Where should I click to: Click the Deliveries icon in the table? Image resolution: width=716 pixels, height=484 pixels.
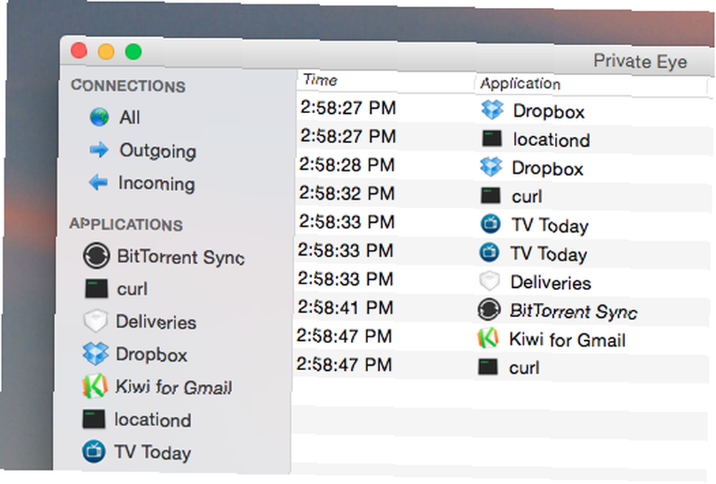(x=489, y=281)
